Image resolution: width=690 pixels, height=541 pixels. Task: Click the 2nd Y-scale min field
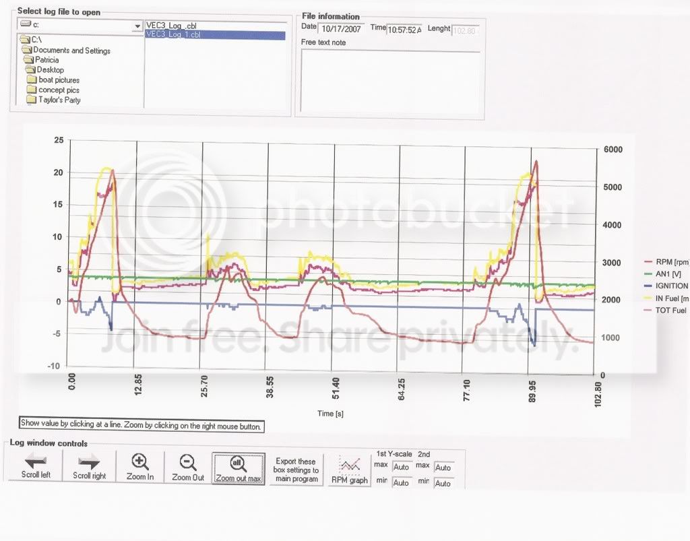click(x=443, y=483)
